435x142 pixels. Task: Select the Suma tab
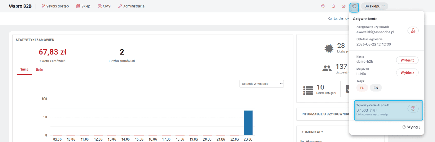(24, 69)
